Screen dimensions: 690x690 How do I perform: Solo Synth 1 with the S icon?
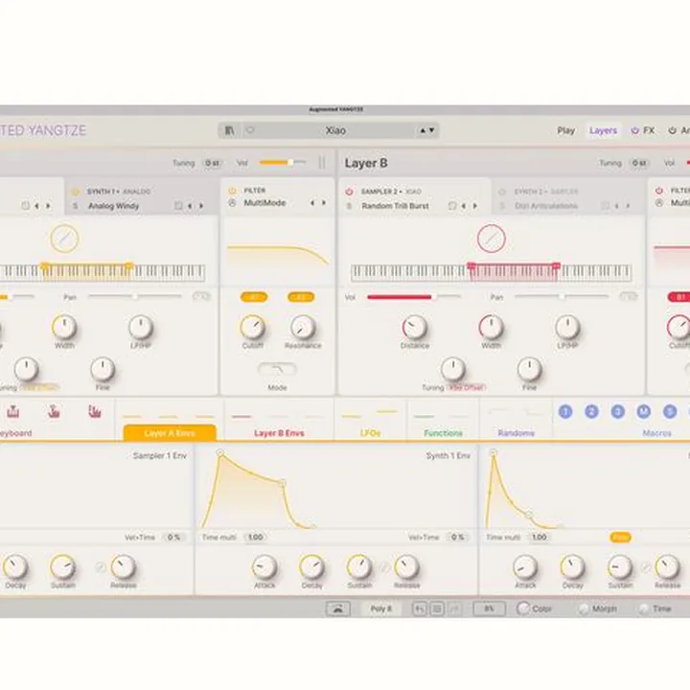tap(76, 206)
